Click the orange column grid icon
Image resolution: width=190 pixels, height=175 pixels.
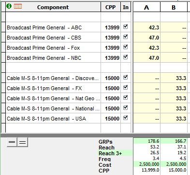pos(18,6)
